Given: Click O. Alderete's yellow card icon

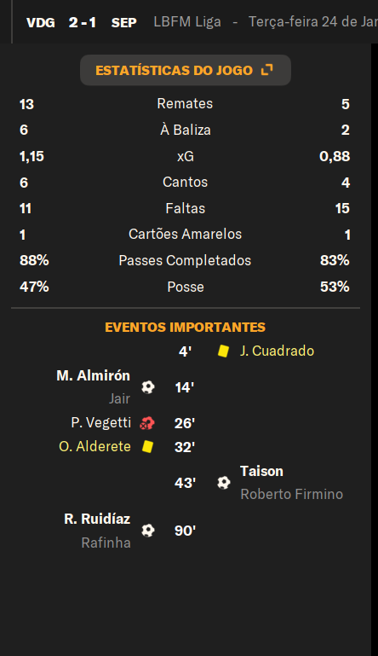Looking at the screenshot, I should (x=147, y=447).
